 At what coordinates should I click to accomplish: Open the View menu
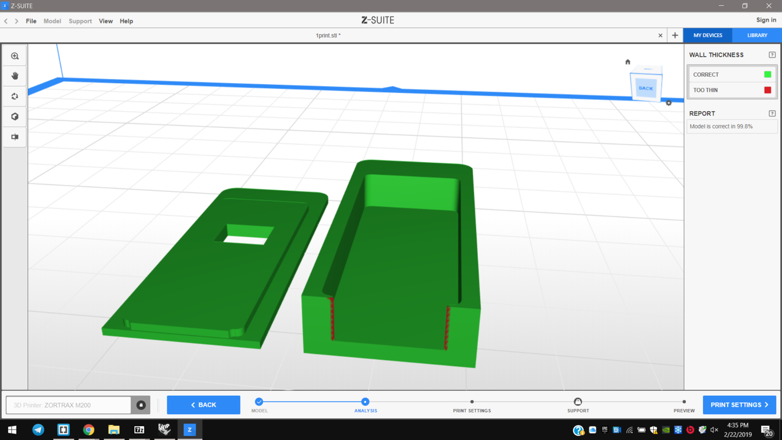(x=106, y=21)
